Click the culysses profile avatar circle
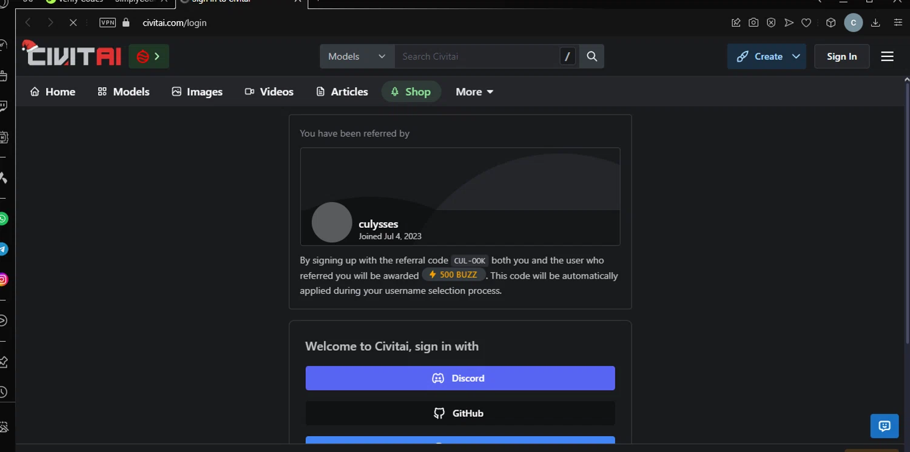 [x=332, y=222]
